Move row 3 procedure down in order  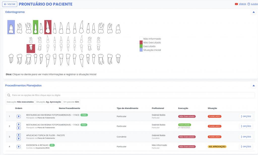[19, 139]
